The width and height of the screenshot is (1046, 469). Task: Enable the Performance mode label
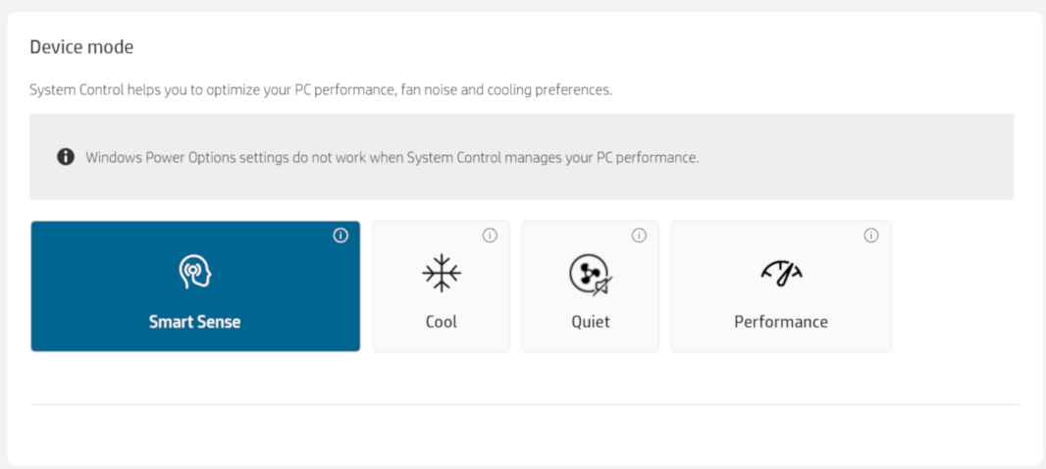[781, 322]
